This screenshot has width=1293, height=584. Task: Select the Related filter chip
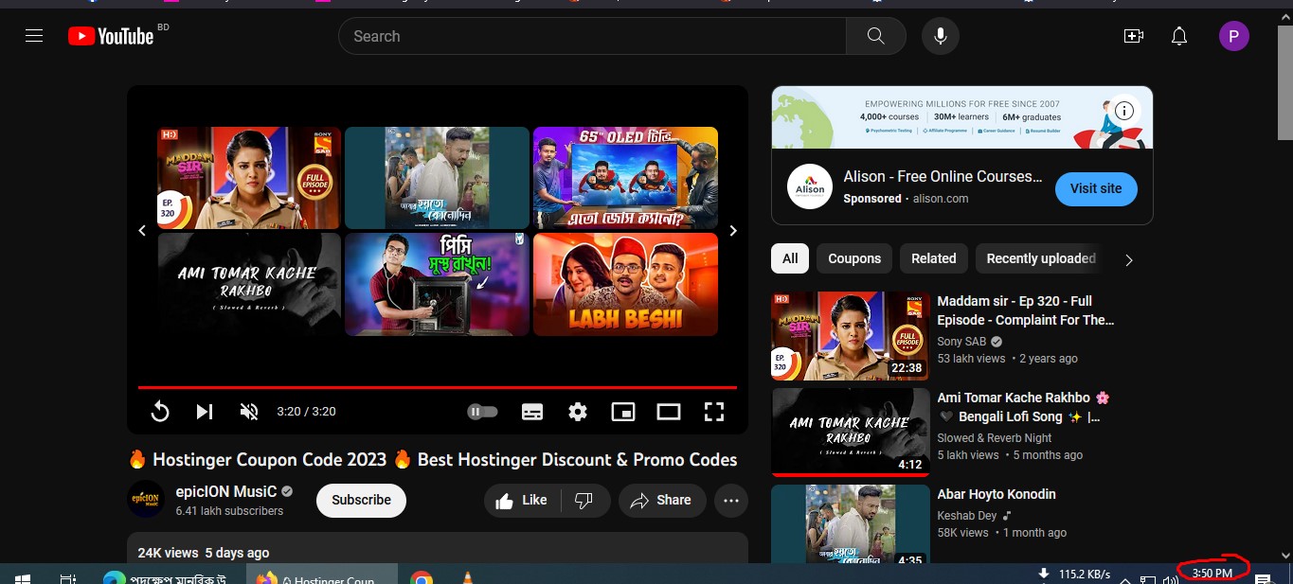[x=934, y=258]
